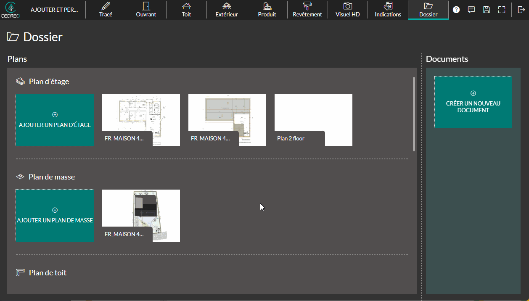Click the Plans panel vertical scrollbar
Image resolution: width=529 pixels, height=301 pixels.
tap(414, 114)
